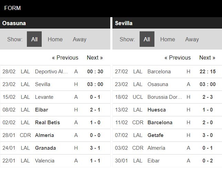Show Sevilla's Home matches
This screenshot has width=222, height=169.
point(168,39)
